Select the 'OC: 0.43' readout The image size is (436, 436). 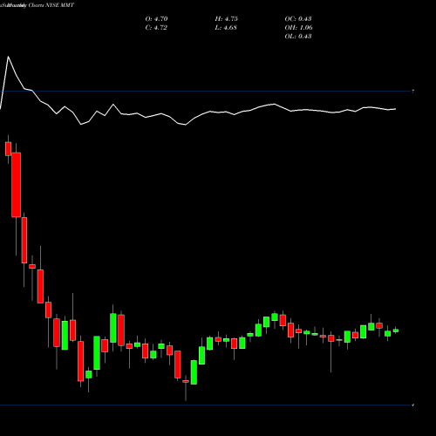(298, 19)
